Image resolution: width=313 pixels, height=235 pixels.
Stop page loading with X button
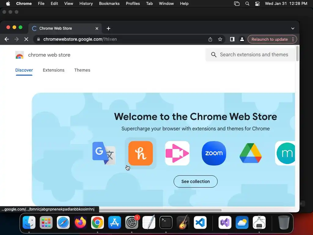26,39
